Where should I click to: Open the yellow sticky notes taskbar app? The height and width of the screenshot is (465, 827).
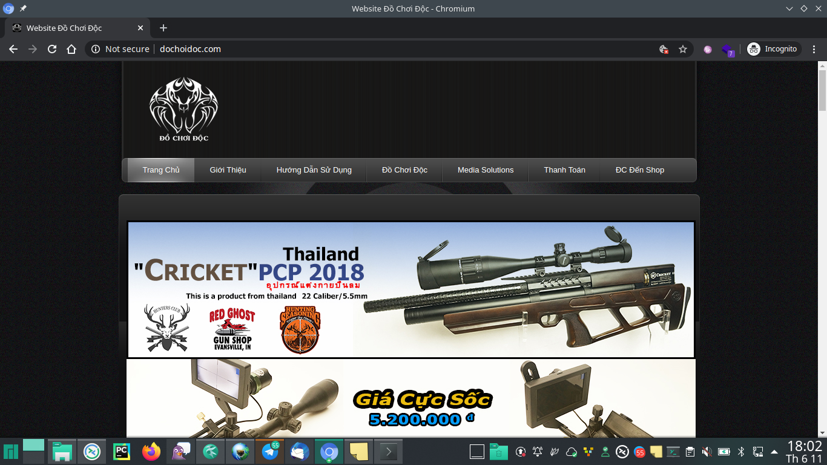(x=358, y=452)
